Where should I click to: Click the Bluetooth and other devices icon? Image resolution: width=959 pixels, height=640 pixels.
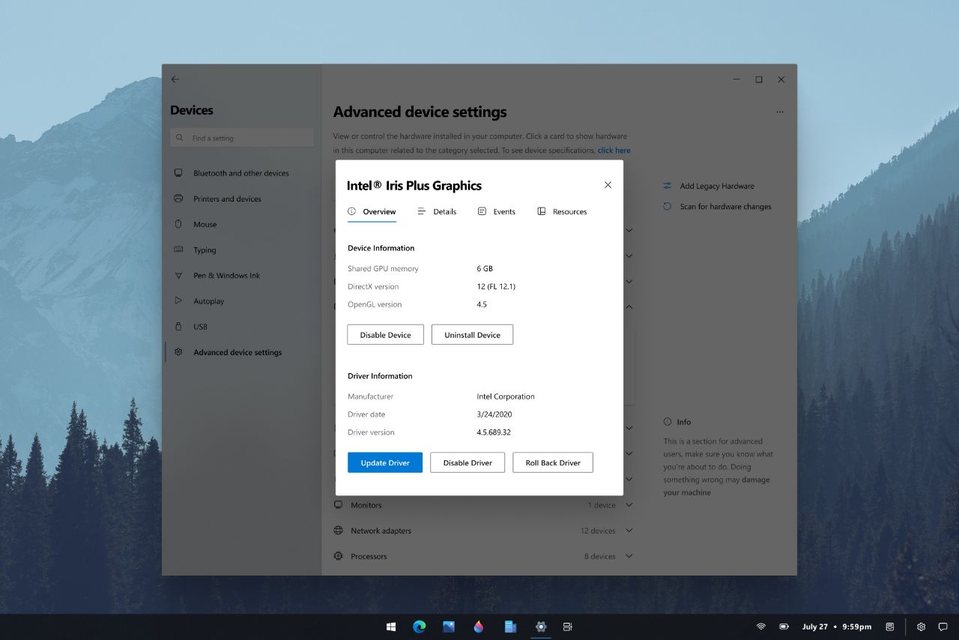click(178, 172)
